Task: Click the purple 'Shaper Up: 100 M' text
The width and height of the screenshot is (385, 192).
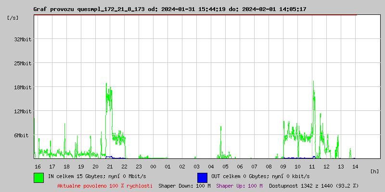Action: (239, 186)
